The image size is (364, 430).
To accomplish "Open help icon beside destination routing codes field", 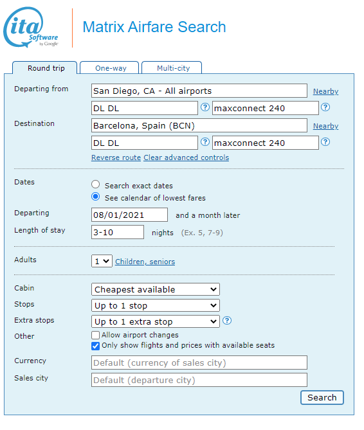I will coord(205,142).
